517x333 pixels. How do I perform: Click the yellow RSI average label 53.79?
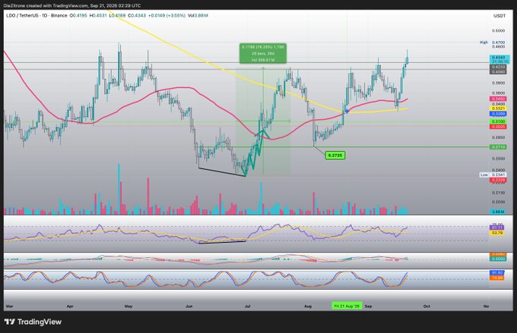[497, 233]
